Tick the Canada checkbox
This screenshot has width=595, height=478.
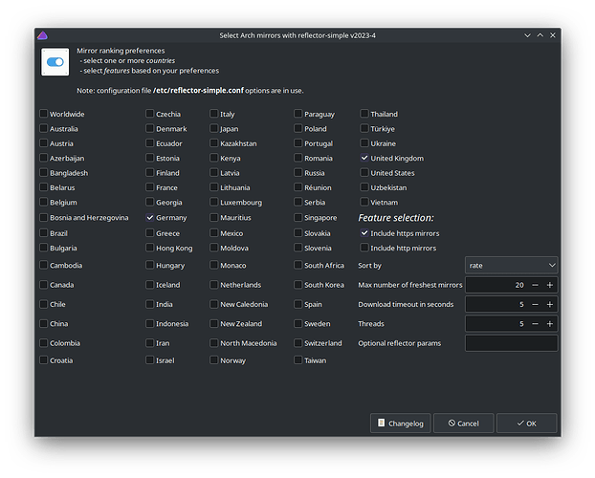coord(44,285)
